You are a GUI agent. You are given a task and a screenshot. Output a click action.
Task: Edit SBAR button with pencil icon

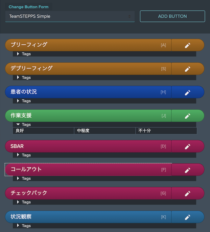point(188,147)
